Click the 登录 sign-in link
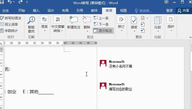 coord(169,11)
